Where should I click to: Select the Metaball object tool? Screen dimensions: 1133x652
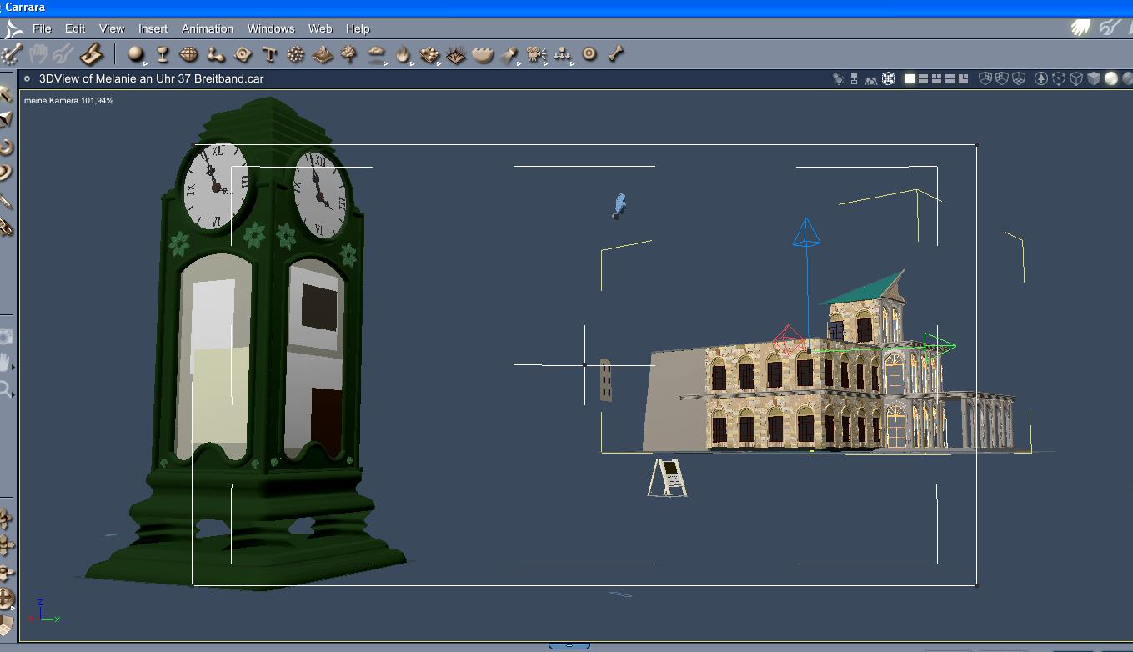point(216,54)
